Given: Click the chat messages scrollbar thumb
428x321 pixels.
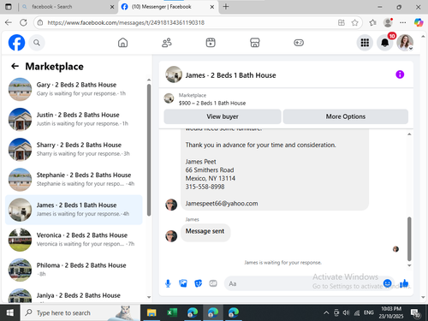Looking at the screenshot, I should pos(409,239).
